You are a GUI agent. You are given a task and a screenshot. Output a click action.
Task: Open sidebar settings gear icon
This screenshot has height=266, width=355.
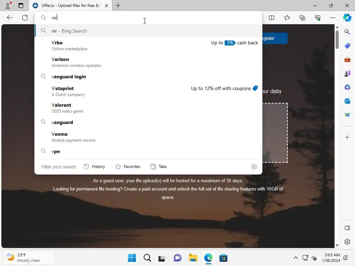[x=347, y=241]
